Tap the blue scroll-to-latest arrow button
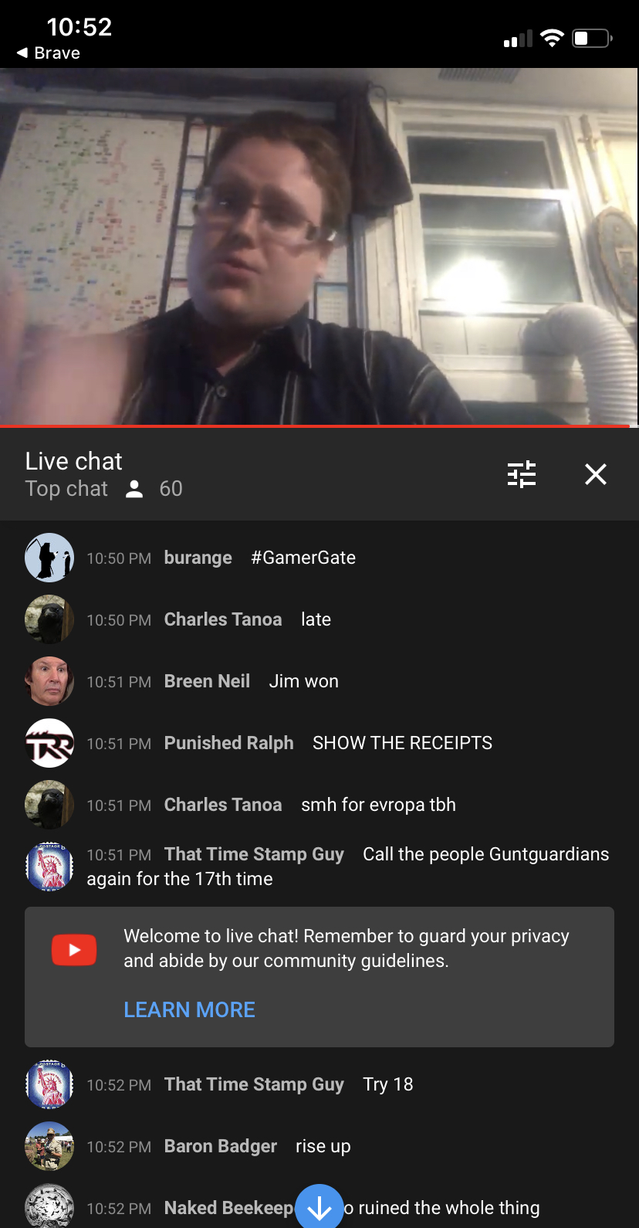Viewport: 639px width, 1228px height. [319, 1206]
